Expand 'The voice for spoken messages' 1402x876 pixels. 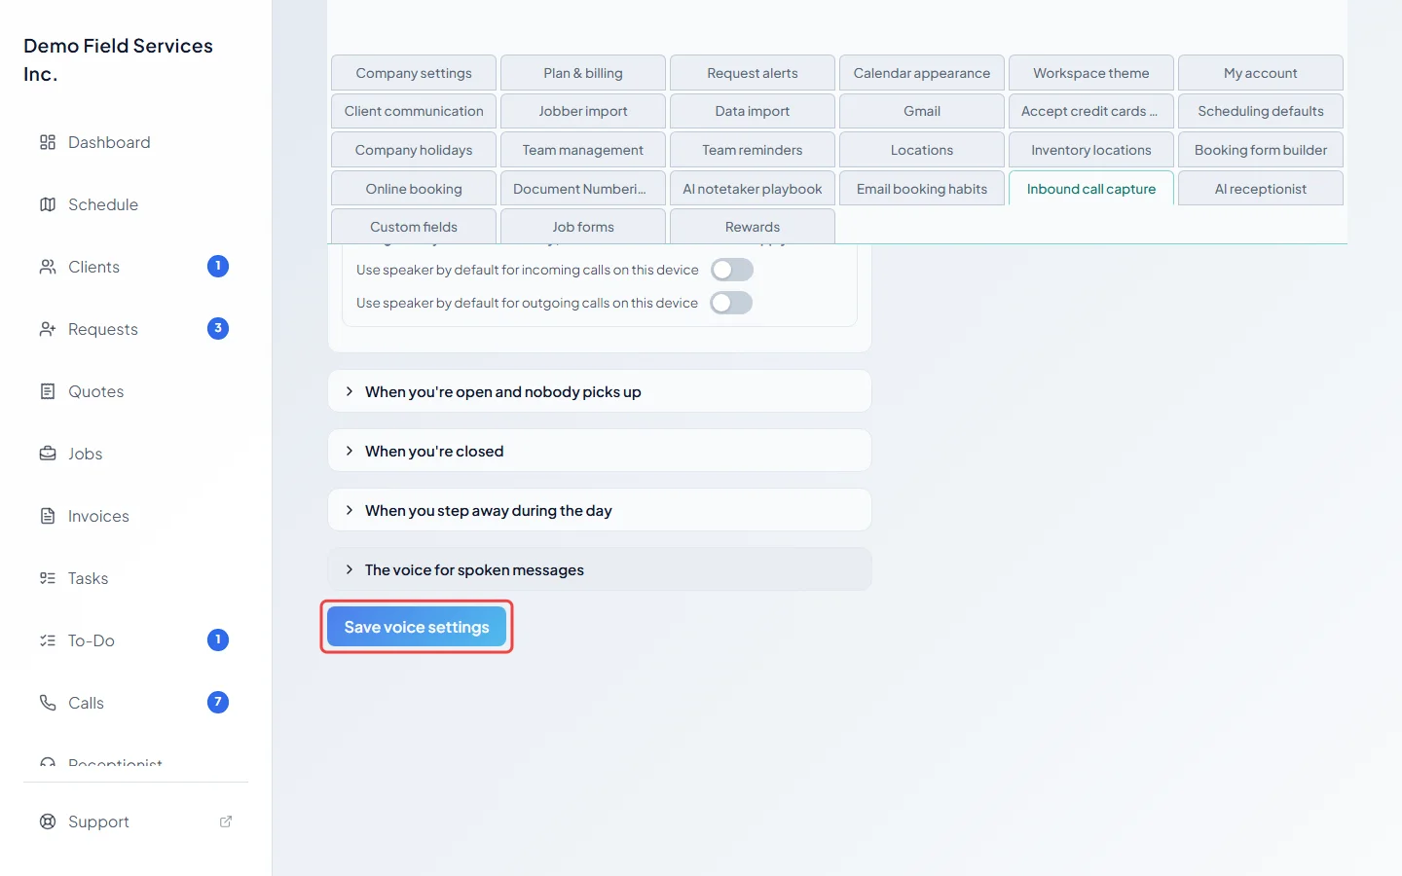click(x=600, y=569)
